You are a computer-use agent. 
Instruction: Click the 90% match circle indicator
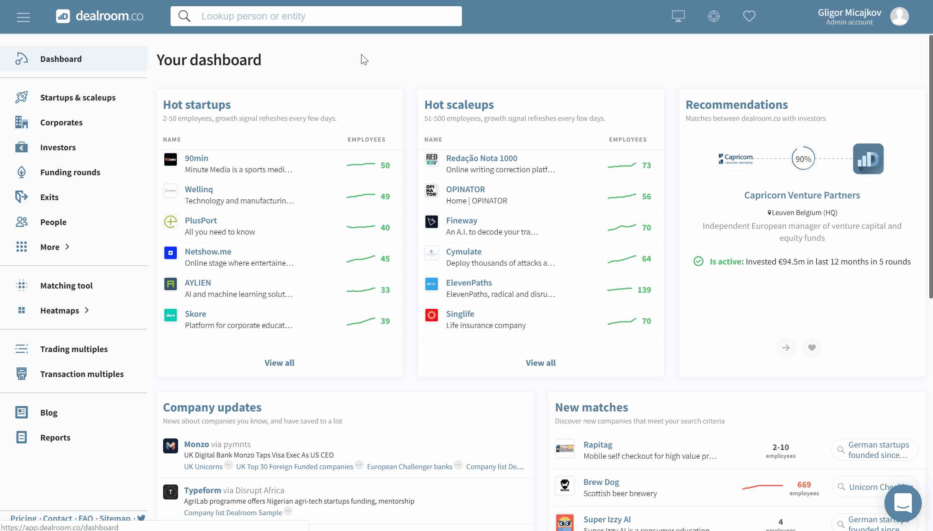(803, 159)
